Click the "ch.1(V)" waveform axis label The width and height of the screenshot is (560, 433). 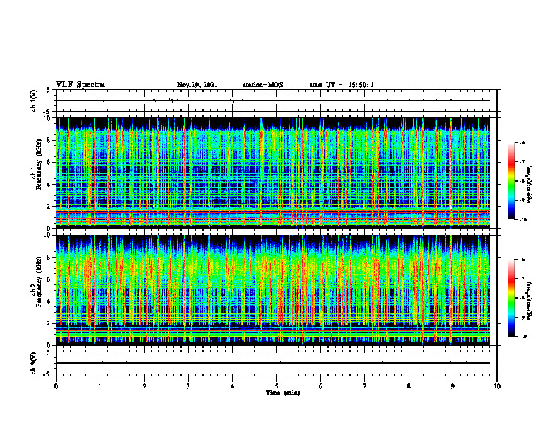pyautogui.click(x=33, y=100)
